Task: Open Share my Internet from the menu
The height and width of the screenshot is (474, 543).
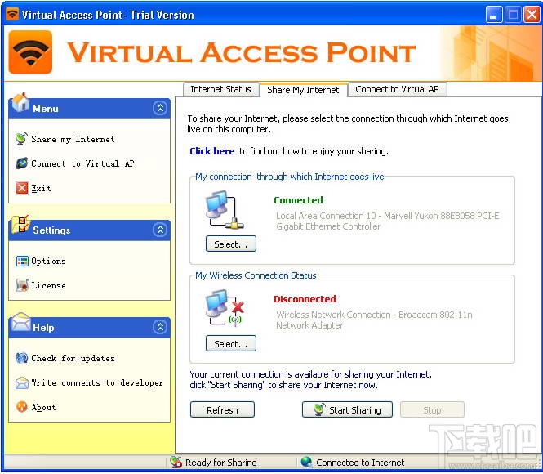Action: pyautogui.click(x=73, y=139)
